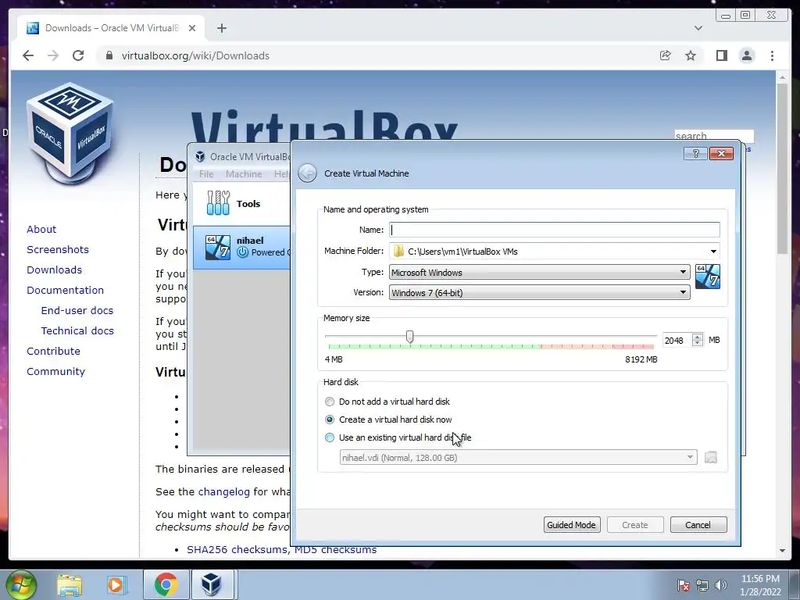
Task: Click Cancel button in dialog
Action: [x=698, y=524]
